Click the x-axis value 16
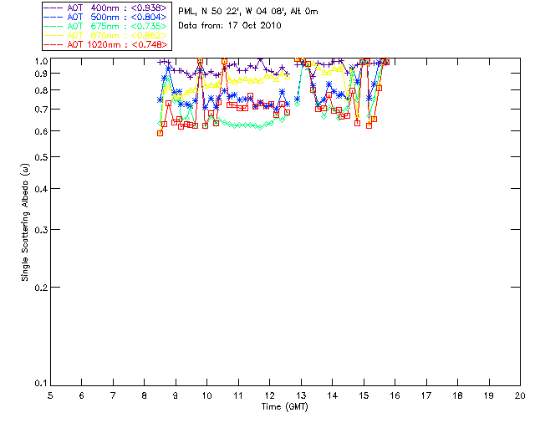 pyautogui.click(x=395, y=395)
